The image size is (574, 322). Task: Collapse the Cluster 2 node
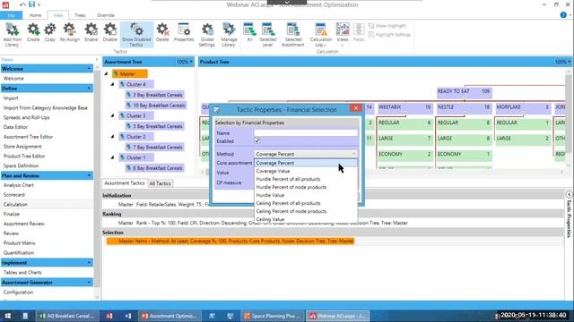[112, 137]
